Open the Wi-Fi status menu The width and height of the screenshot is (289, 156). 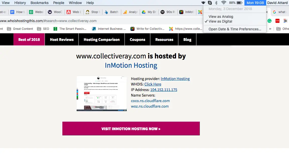click(224, 3)
